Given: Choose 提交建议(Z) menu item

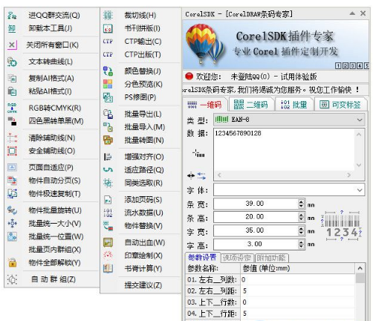Looking at the screenshot, I should (x=143, y=285).
